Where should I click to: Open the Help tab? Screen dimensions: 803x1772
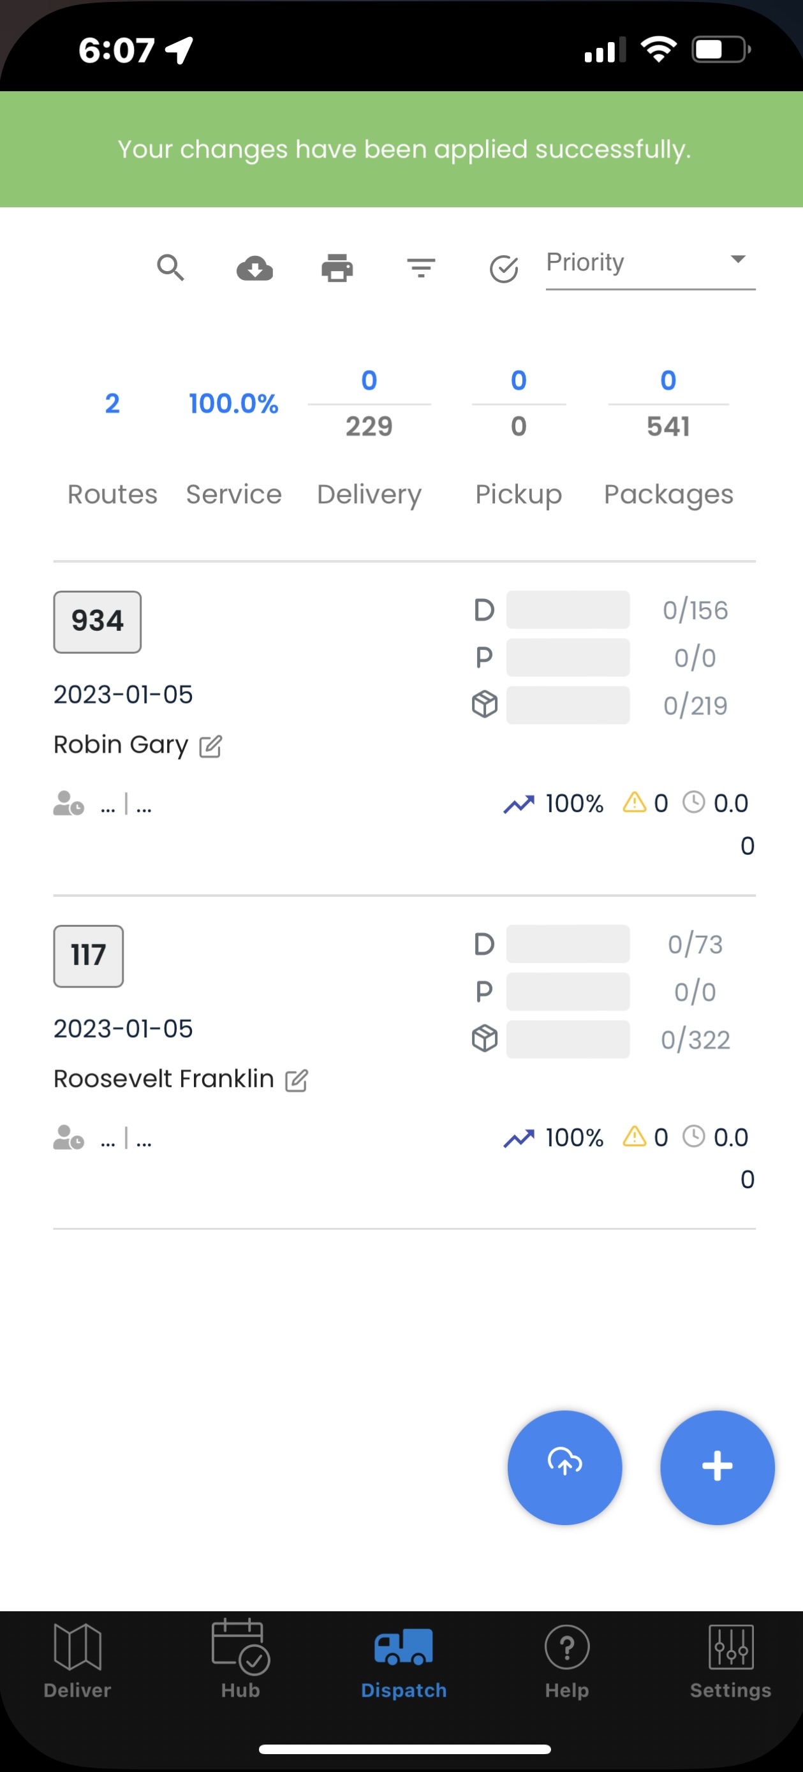pos(566,1660)
